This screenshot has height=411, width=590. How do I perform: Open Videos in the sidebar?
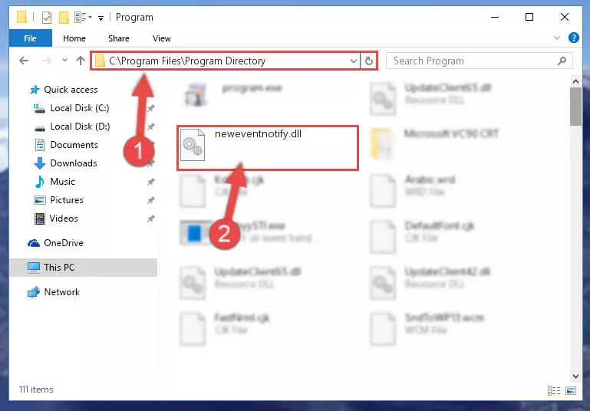coord(64,219)
